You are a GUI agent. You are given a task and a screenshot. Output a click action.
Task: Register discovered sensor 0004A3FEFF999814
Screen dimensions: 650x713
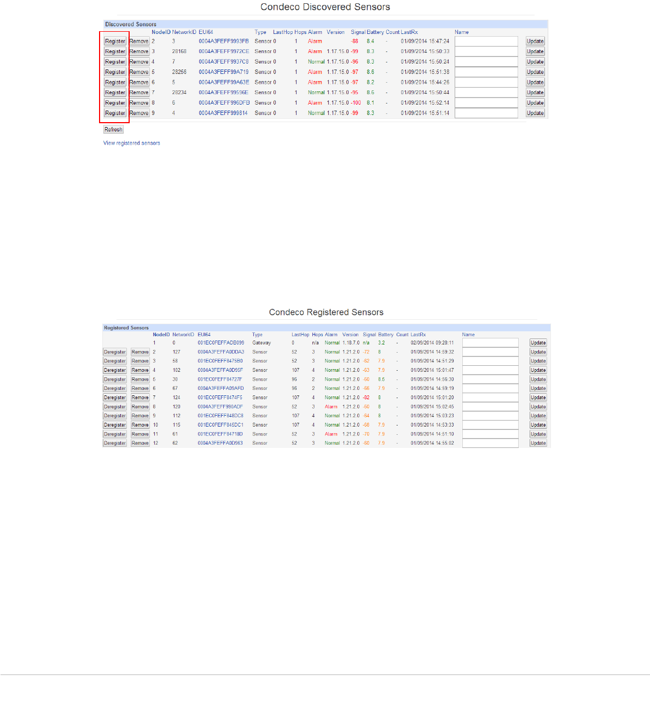pyautogui.click(x=115, y=113)
